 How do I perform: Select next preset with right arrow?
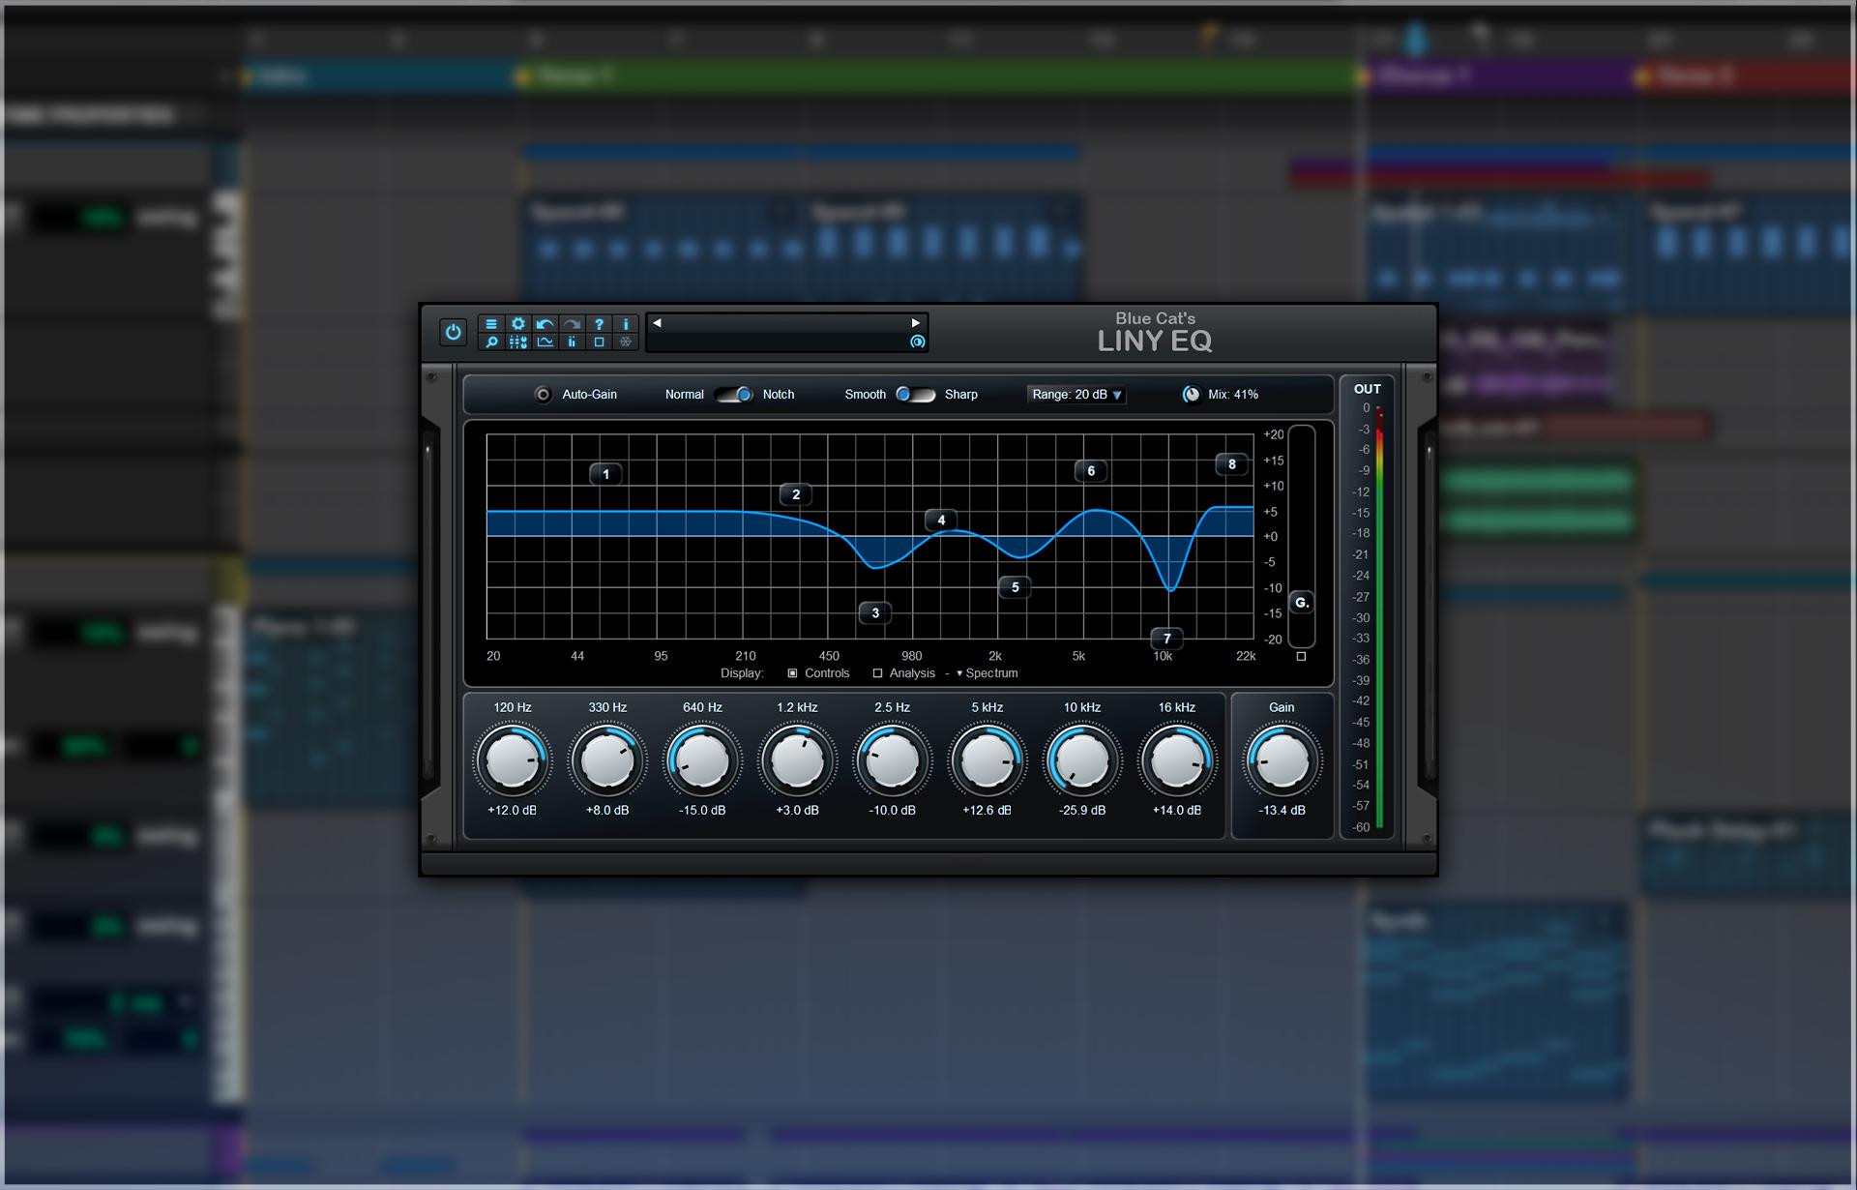tap(916, 323)
